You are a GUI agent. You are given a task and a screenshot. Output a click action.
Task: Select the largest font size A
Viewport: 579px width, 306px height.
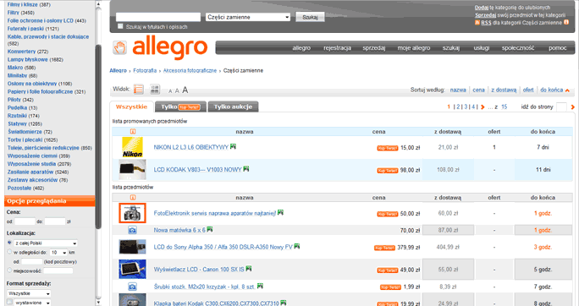185,90
